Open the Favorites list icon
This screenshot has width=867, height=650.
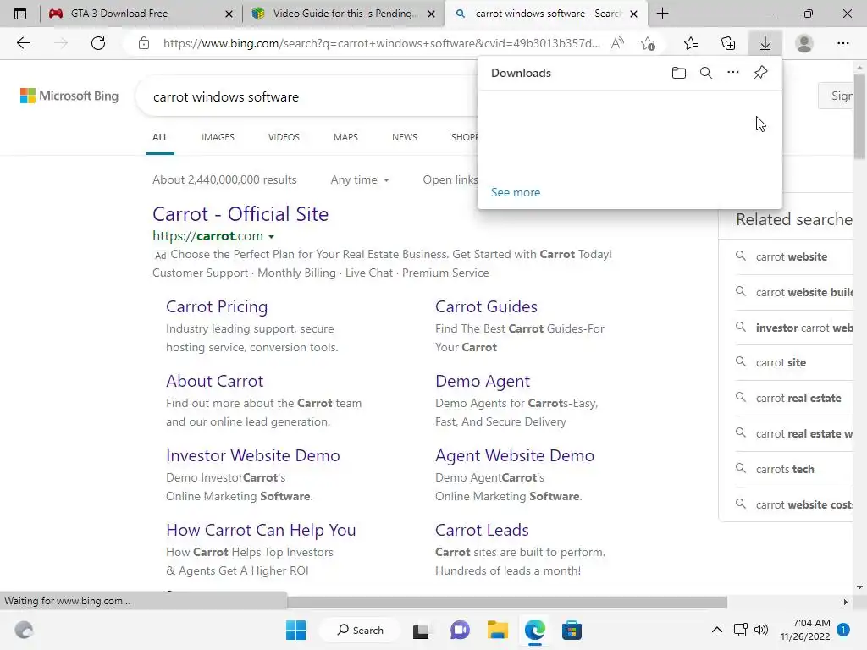point(691,43)
